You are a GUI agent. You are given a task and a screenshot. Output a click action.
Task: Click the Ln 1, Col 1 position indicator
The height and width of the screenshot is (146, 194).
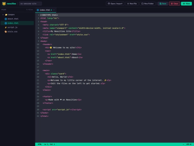pos(49,144)
